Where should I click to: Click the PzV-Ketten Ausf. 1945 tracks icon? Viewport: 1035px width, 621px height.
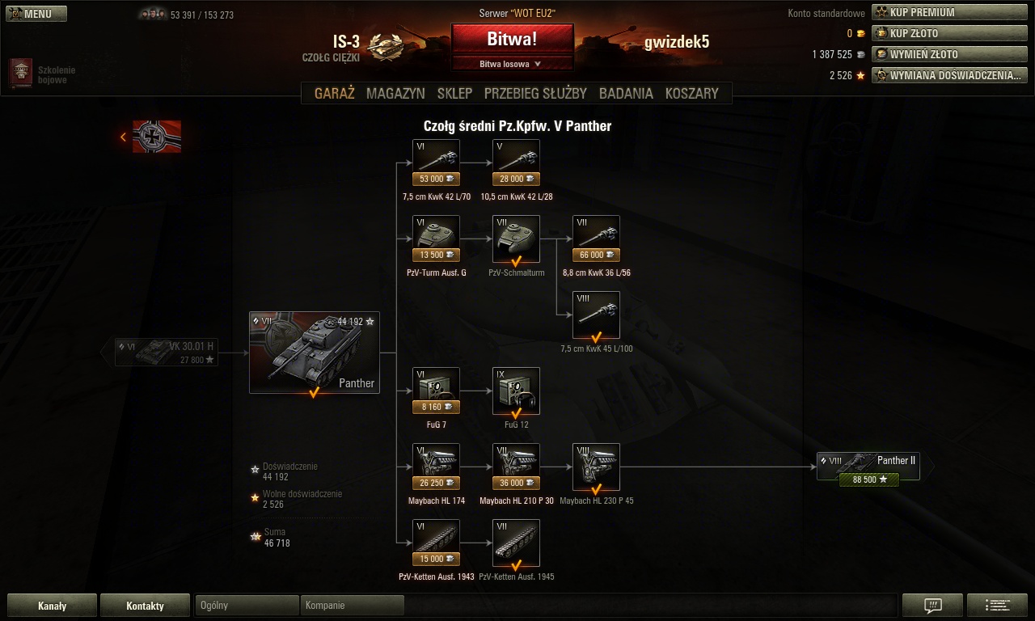pyautogui.click(x=516, y=543)
